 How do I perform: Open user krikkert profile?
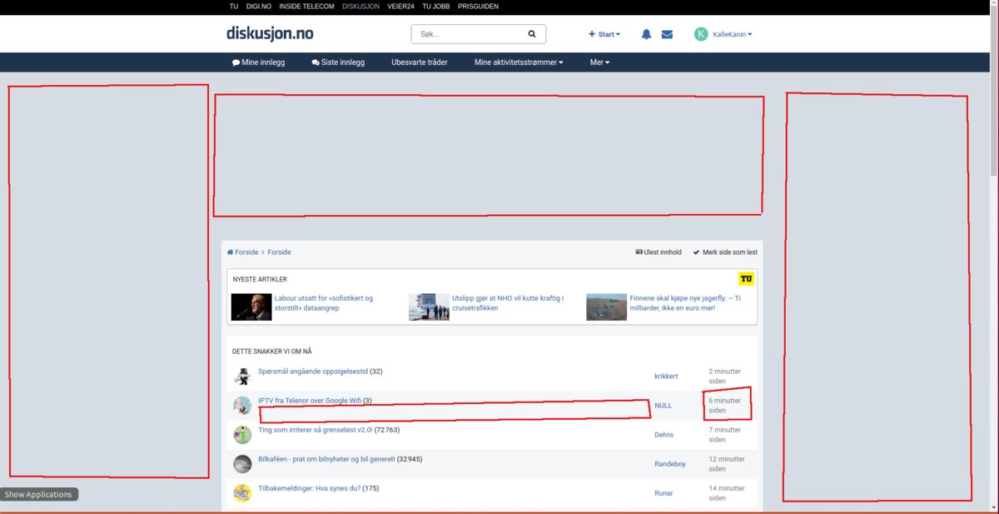666,376
